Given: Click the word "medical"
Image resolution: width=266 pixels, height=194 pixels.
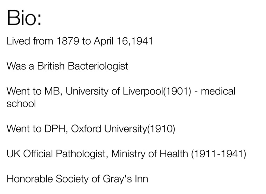Looking at the screenshot, I should [x=218, y=91].
